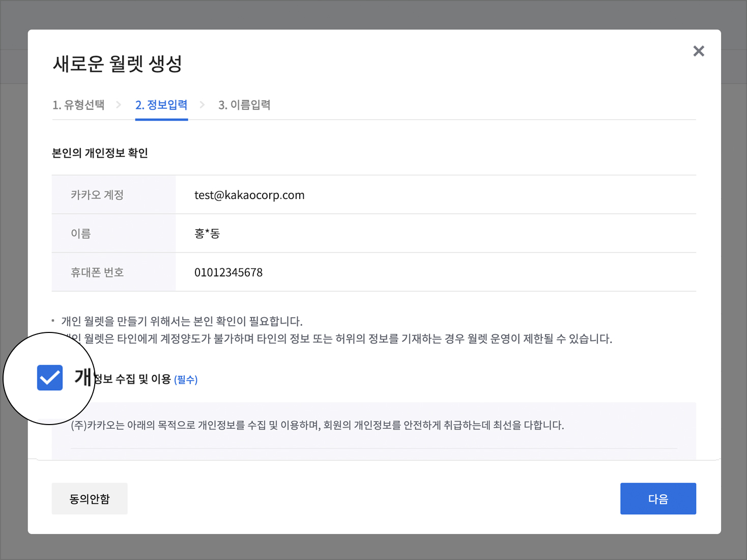Close the 새로운 월렛 생성 dialog
This screenshot has height=560, width=747.
pyautogui.click(x=698, y=51)
